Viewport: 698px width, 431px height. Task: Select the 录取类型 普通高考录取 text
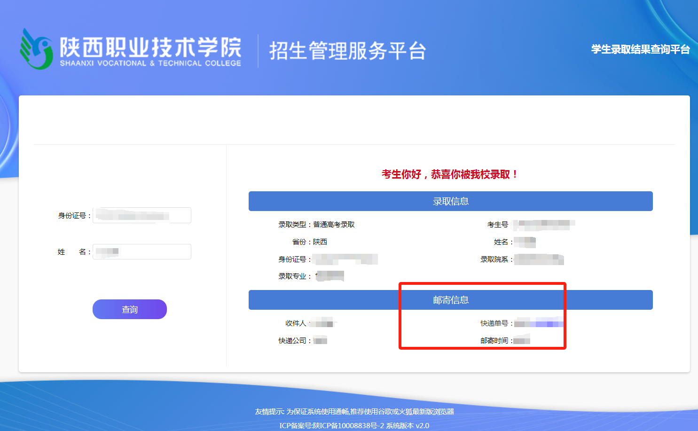[x=334, y=225]
